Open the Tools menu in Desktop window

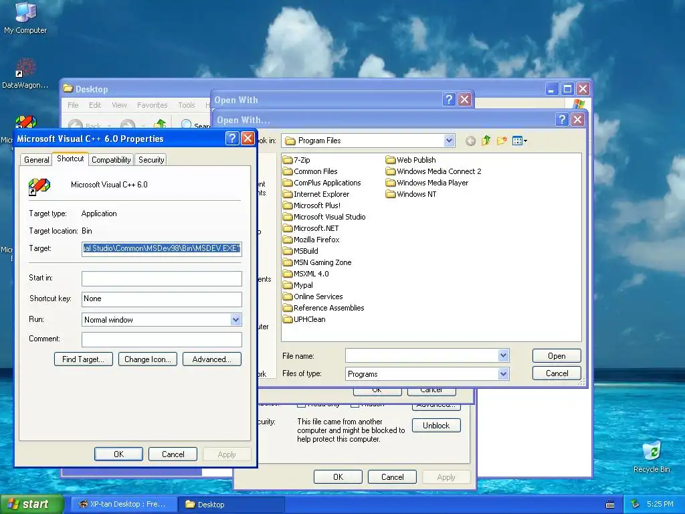187,105
